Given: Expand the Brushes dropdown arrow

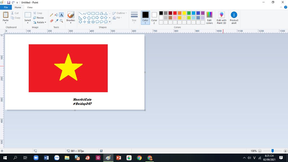Looking at the screenshot, I should (x=71, y=23).
